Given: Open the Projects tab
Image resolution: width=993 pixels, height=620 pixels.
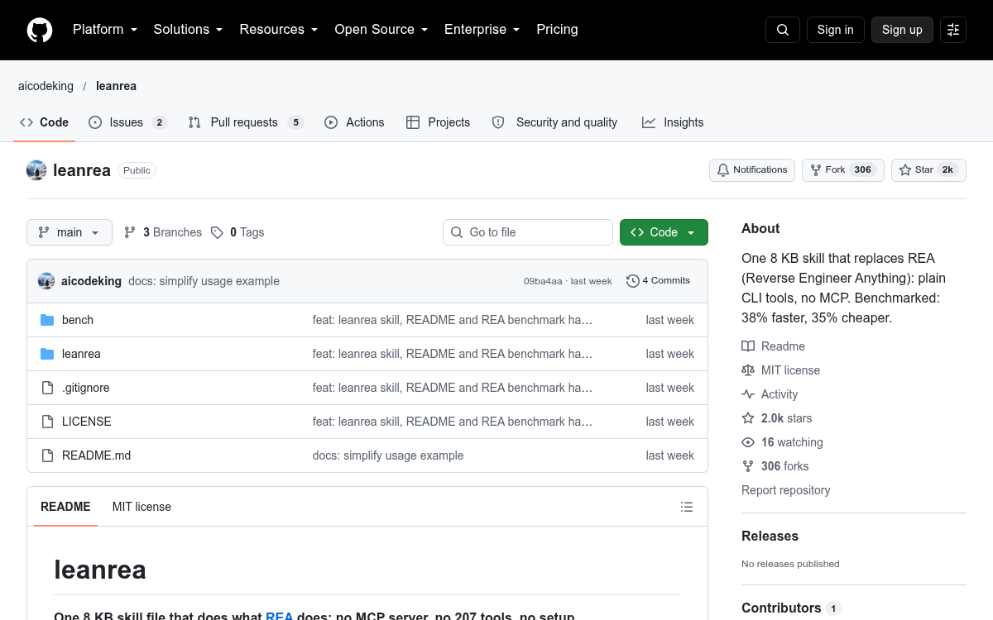Looking at the screenshot, I should coord(439,122).
